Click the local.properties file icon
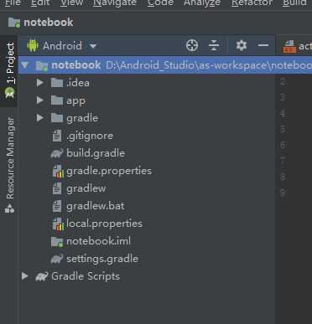This screenshot has width=312, height=324. click(58, 224)
